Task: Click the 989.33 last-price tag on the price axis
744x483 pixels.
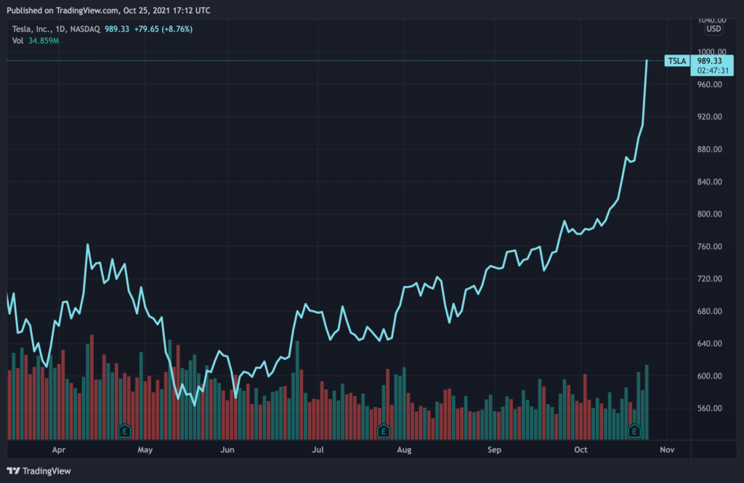Action: [x=709, y=61]
